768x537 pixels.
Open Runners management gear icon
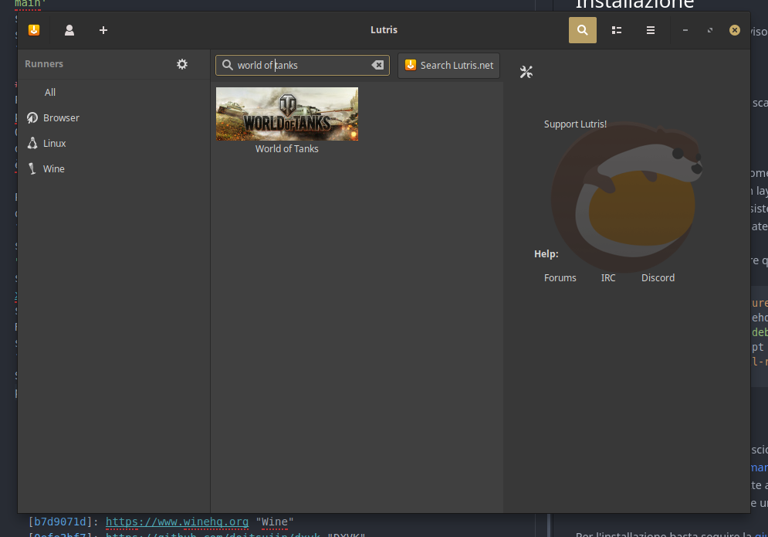182,64
